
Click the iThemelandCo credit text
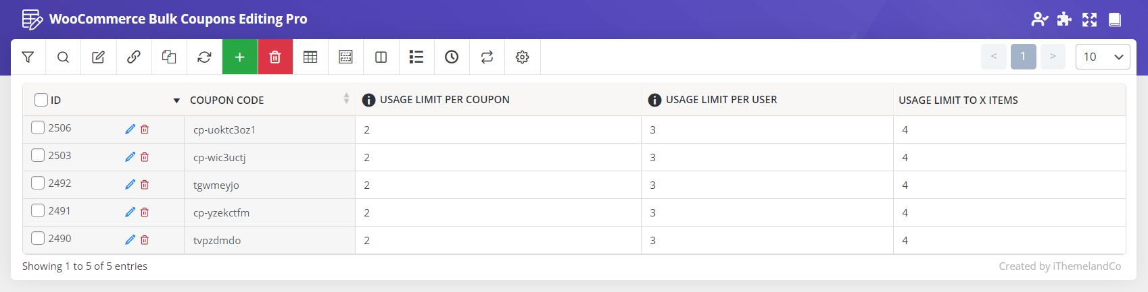click(1059, 266)
